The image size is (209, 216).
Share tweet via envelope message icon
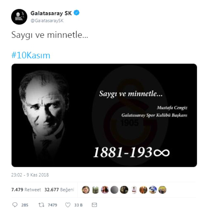pos(94,205)
